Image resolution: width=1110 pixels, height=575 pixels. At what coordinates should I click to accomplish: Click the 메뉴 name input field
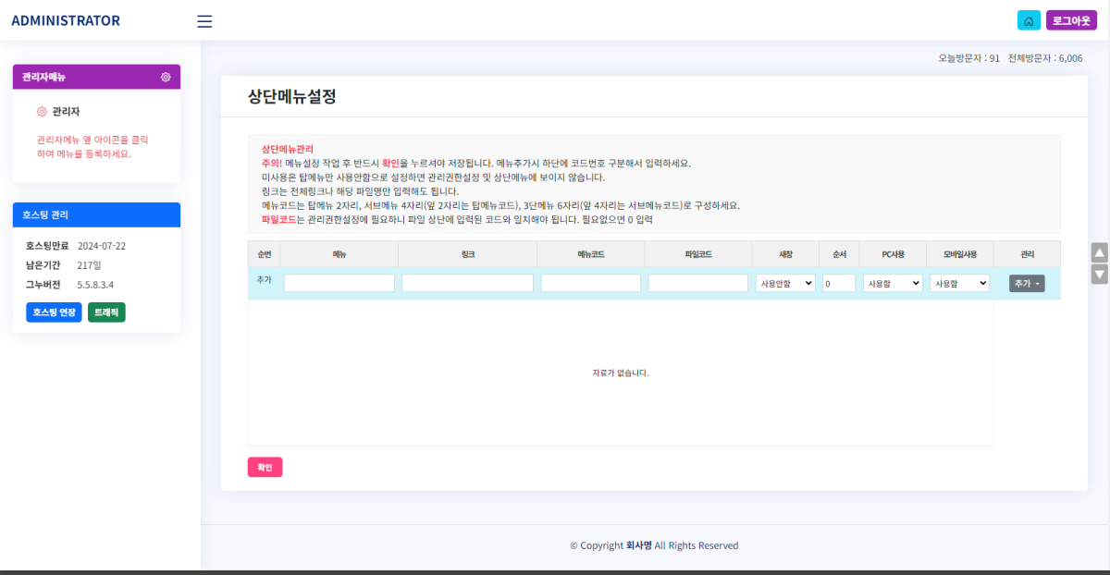tap(339, 283)
